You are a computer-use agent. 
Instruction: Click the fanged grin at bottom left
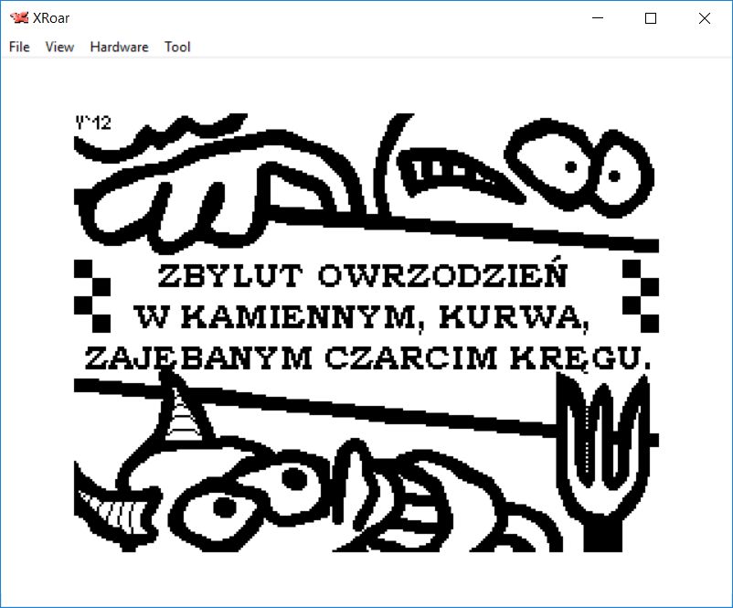[x=102, y=503]
